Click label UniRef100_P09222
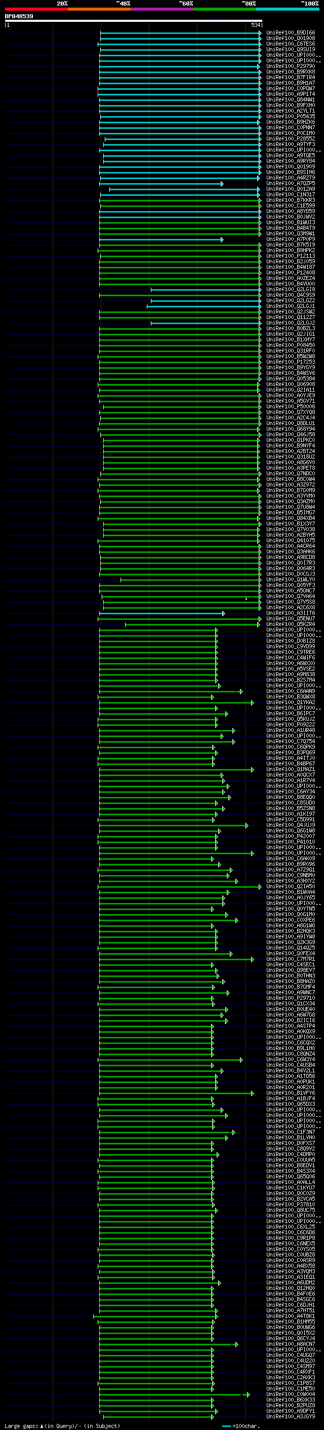This screenshot has width=324, height=1430. [x=291, y=725]
